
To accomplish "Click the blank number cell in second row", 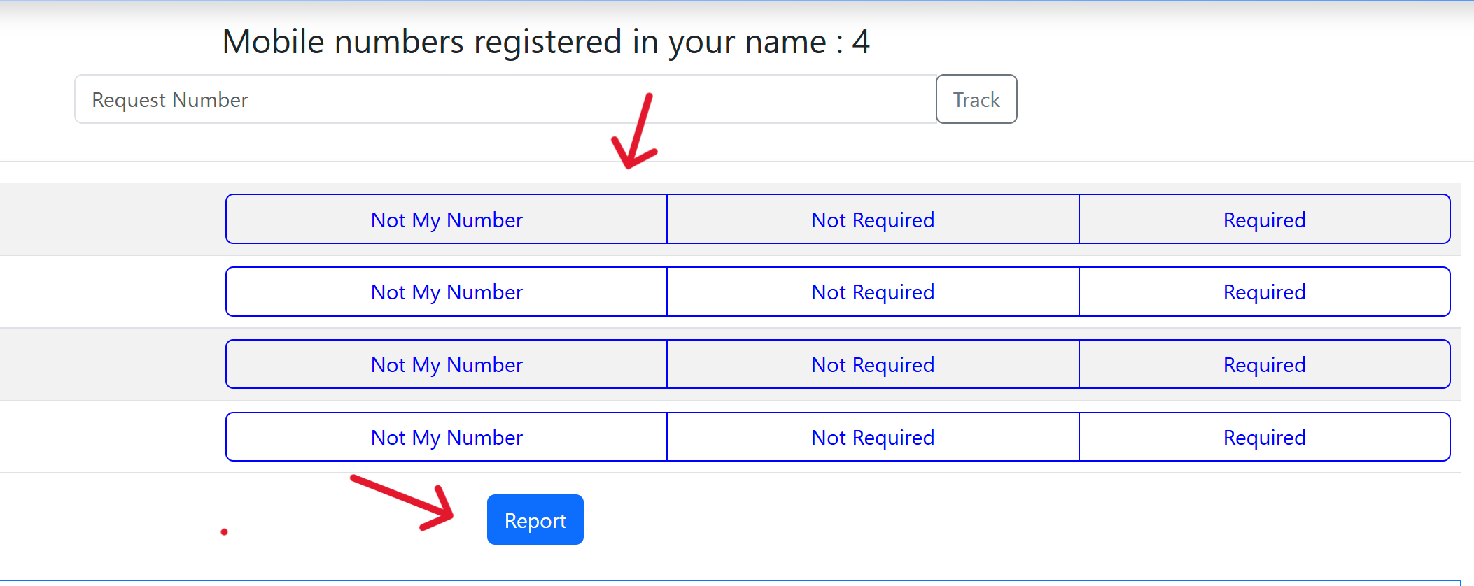I will pyautogui.click(x=112, y=292).
